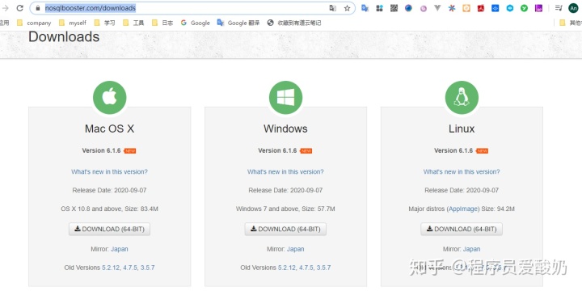Open the blue squares extension icon
Image resolution: width=582 pixels, height=291 pixels.
379,8
